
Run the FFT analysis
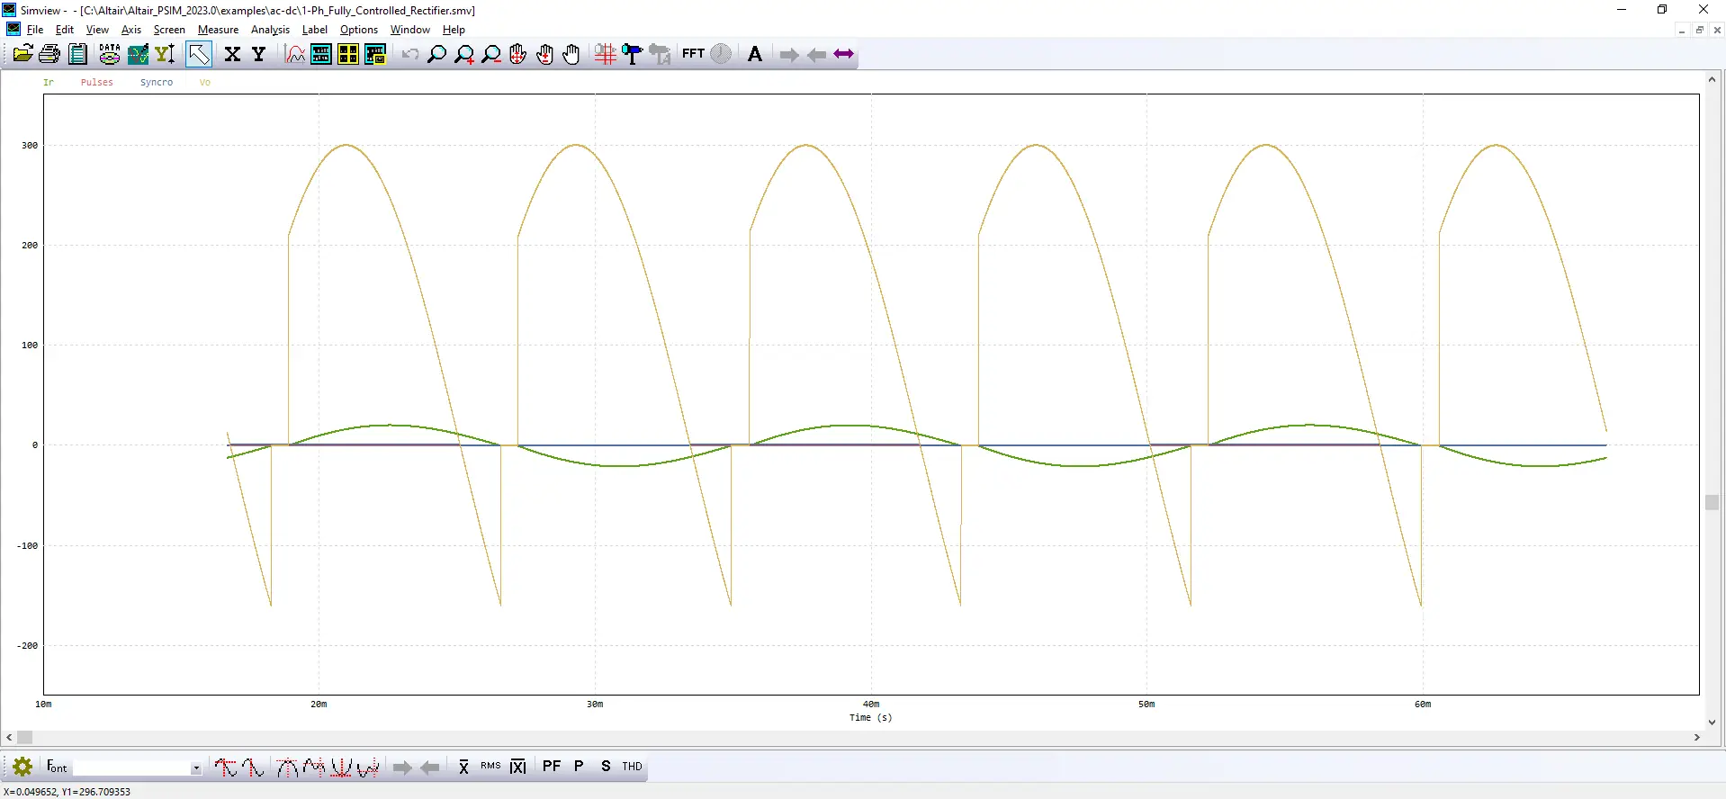pyautogui.click(x=693, y=54)
